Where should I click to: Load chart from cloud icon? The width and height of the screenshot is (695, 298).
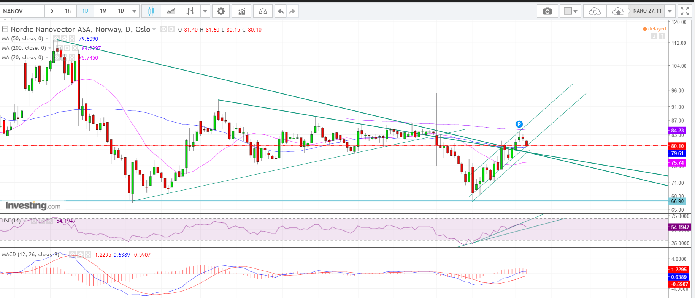pos(595,11)
